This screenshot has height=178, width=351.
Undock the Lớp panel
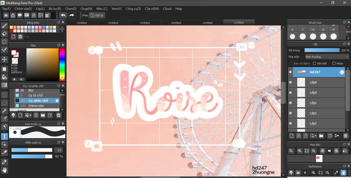pyautogui.click(x=344, y=44)
